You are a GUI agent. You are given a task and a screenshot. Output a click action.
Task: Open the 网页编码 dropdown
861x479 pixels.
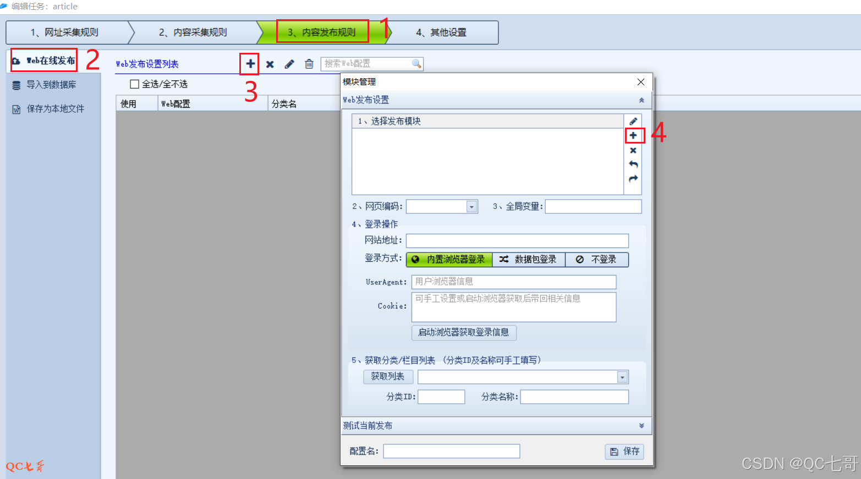(x=471, y=207)
